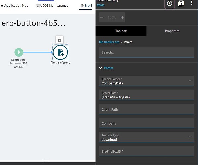Open the Application Map tab
Image resolution: width=198 pixels, height=165 pixels.
point(15,6)
